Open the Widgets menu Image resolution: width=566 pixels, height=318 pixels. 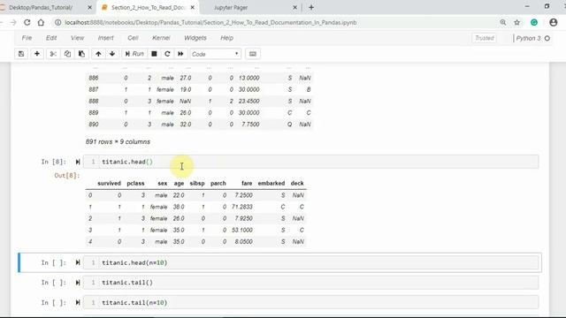pos(195,38)
